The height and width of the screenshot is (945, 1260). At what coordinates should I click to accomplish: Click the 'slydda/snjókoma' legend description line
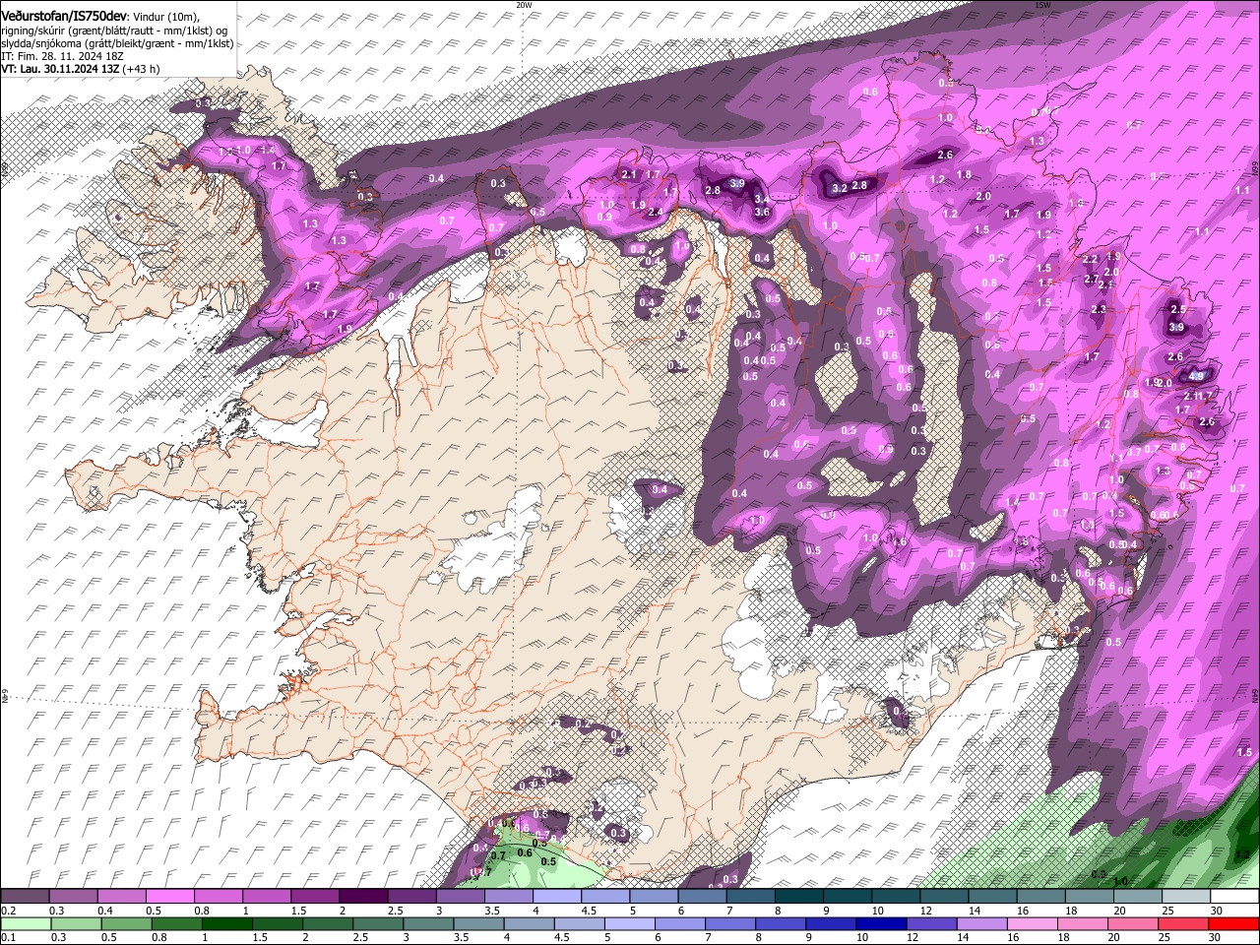(118, 44)
